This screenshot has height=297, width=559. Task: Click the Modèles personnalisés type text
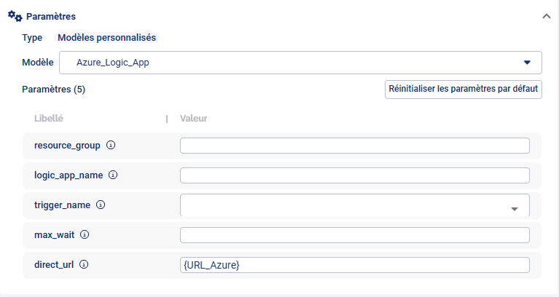tap(106, 37)
